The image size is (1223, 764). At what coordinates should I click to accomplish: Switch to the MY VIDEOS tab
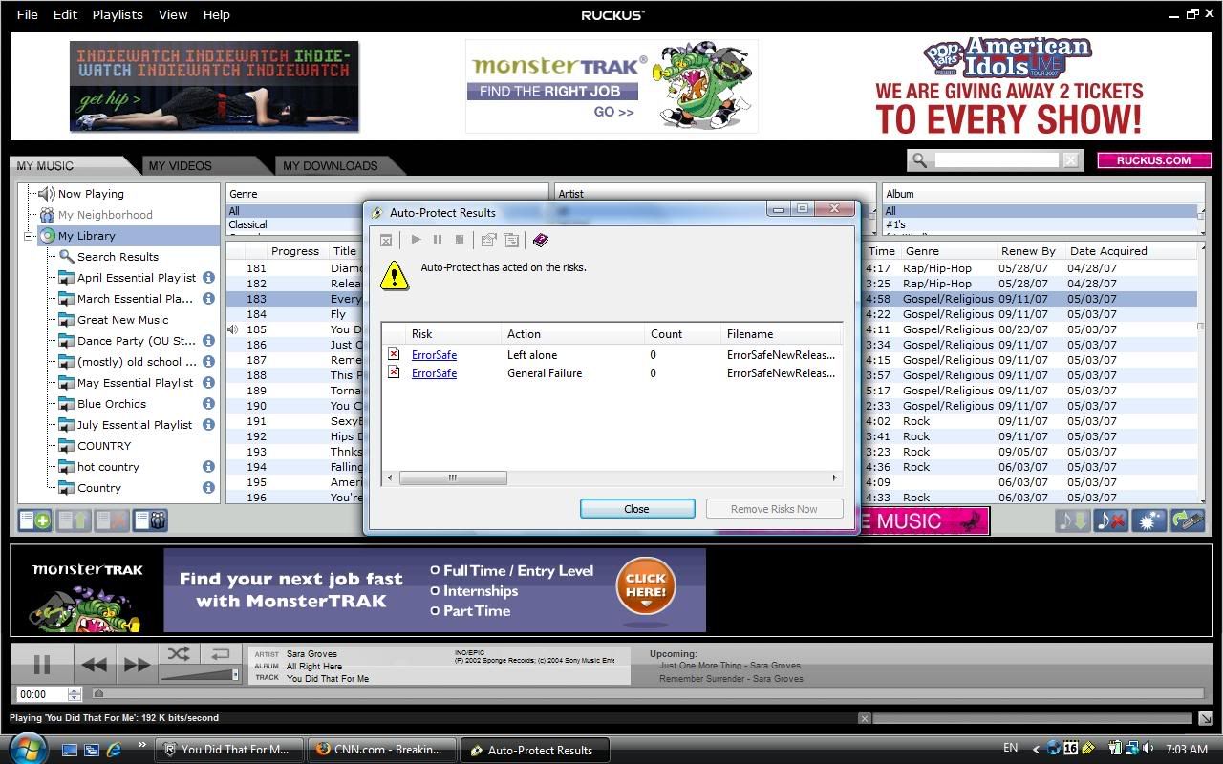tap(180, 165)
